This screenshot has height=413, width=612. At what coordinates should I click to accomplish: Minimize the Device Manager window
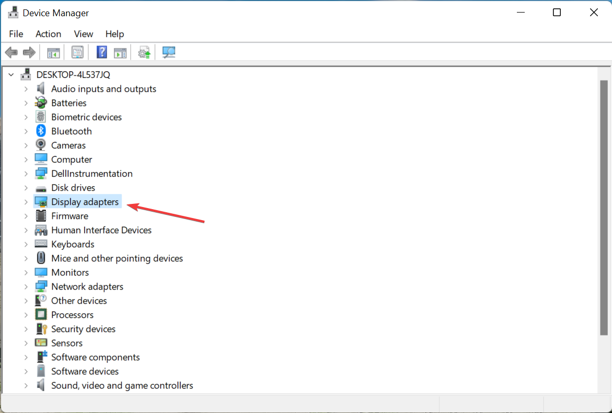point(521,13)
